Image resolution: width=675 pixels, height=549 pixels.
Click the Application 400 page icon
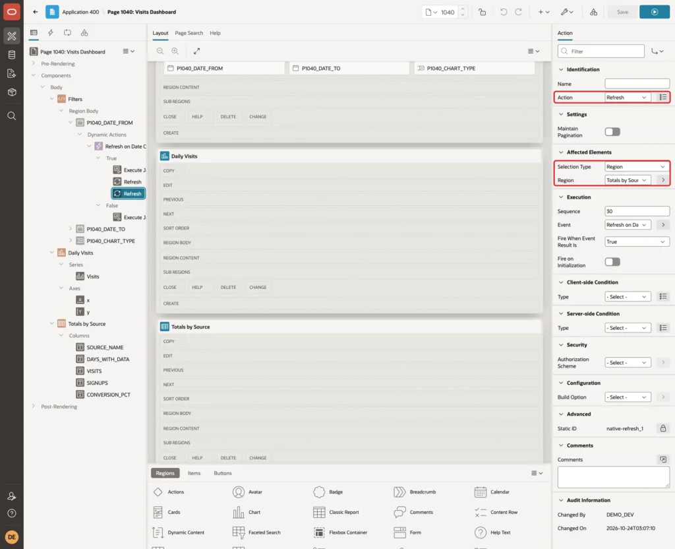click(x=52, y=12)
